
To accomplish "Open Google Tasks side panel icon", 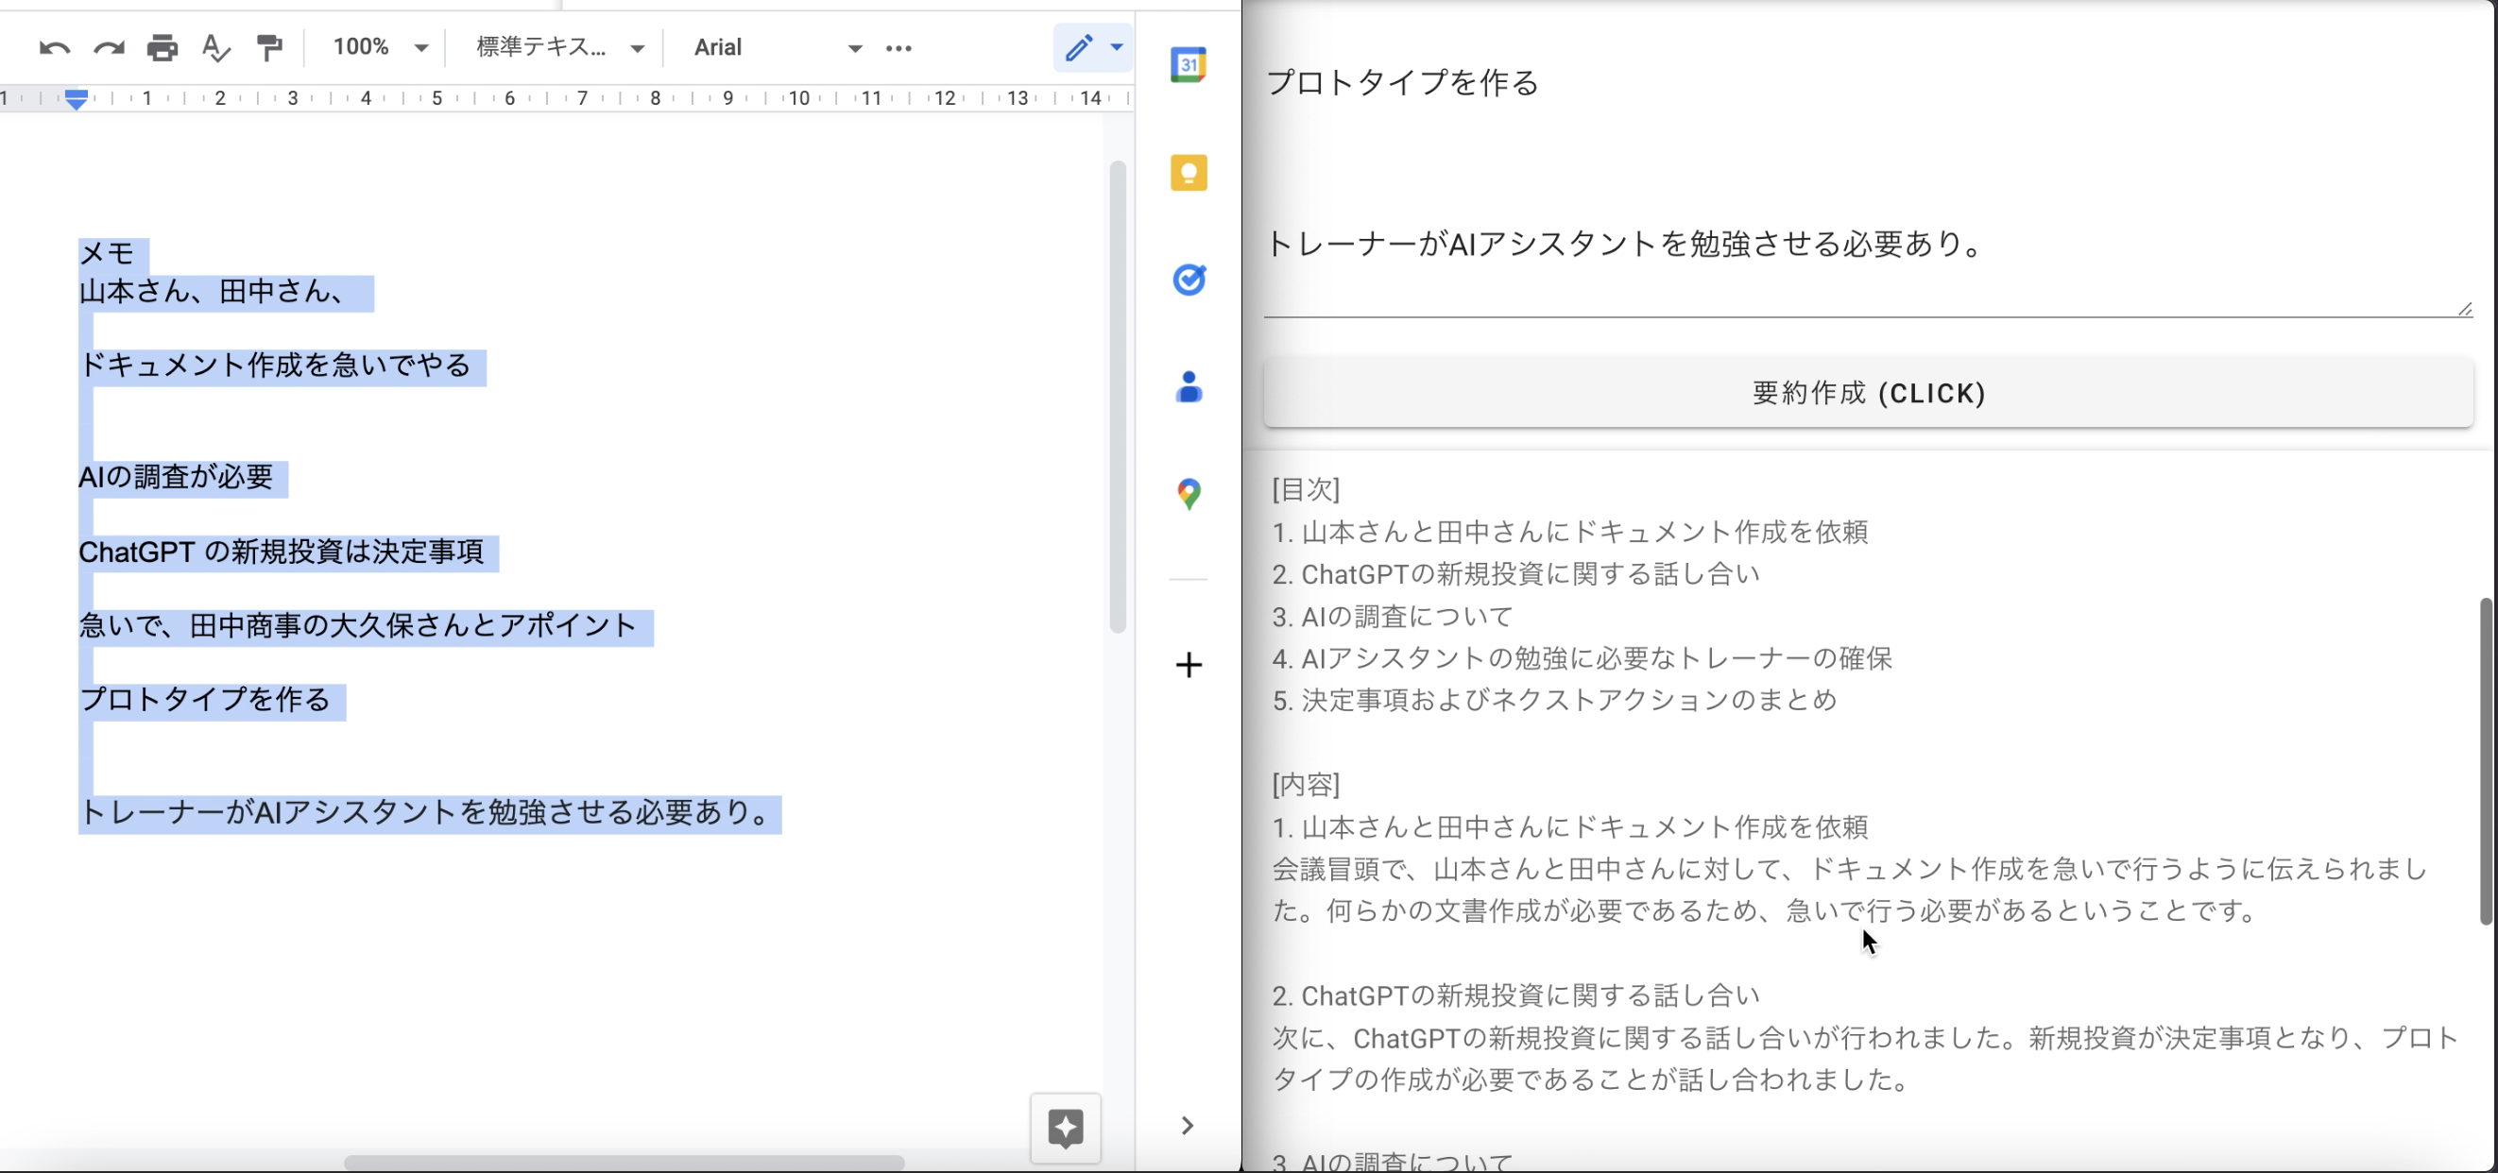I will point(1188,280).
